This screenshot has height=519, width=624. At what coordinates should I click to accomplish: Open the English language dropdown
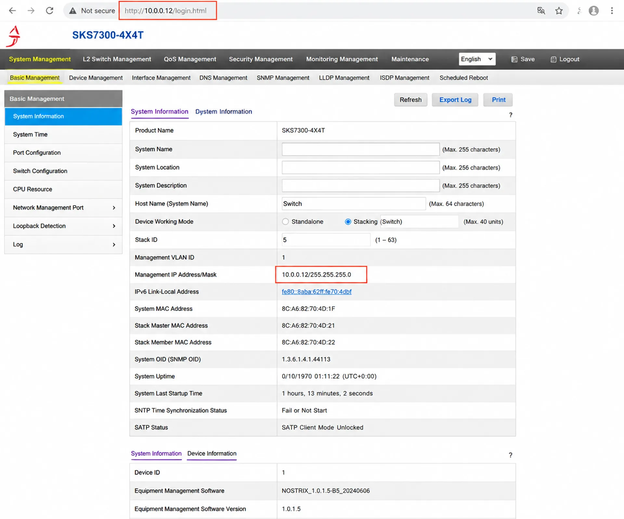(x=477, y=59)
